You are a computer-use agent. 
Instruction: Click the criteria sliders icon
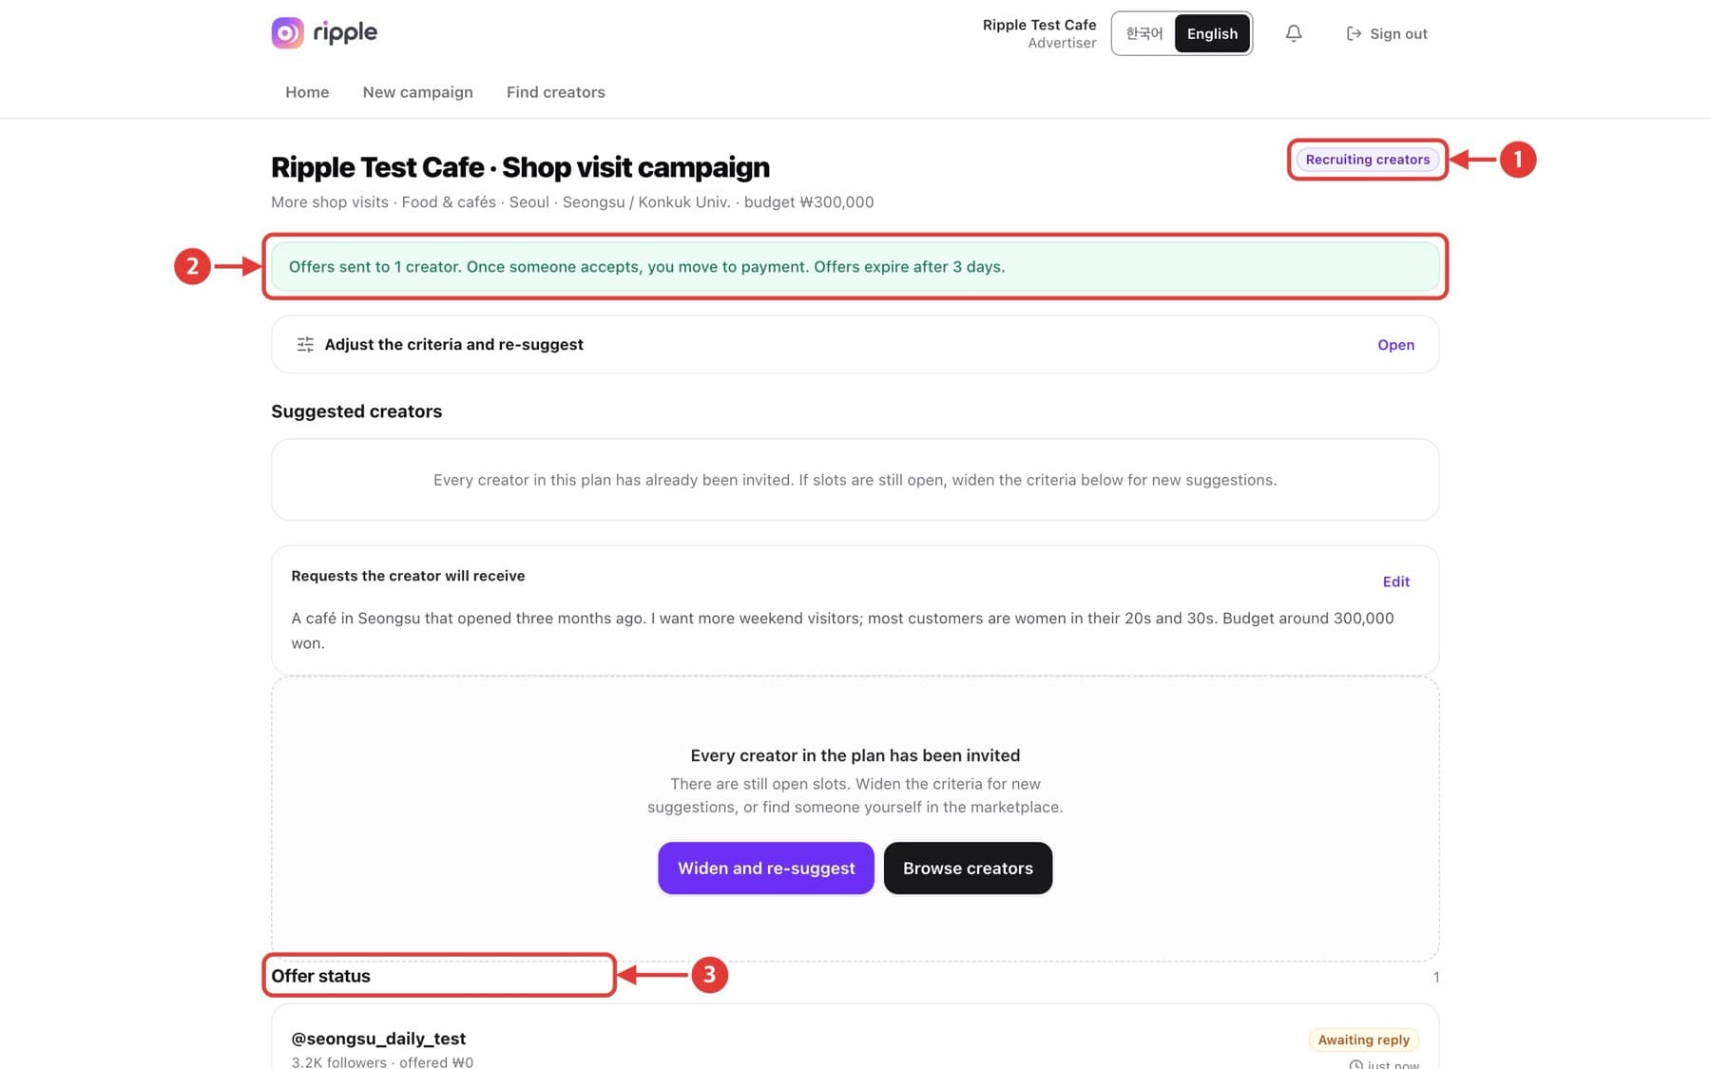pos(305,344)
